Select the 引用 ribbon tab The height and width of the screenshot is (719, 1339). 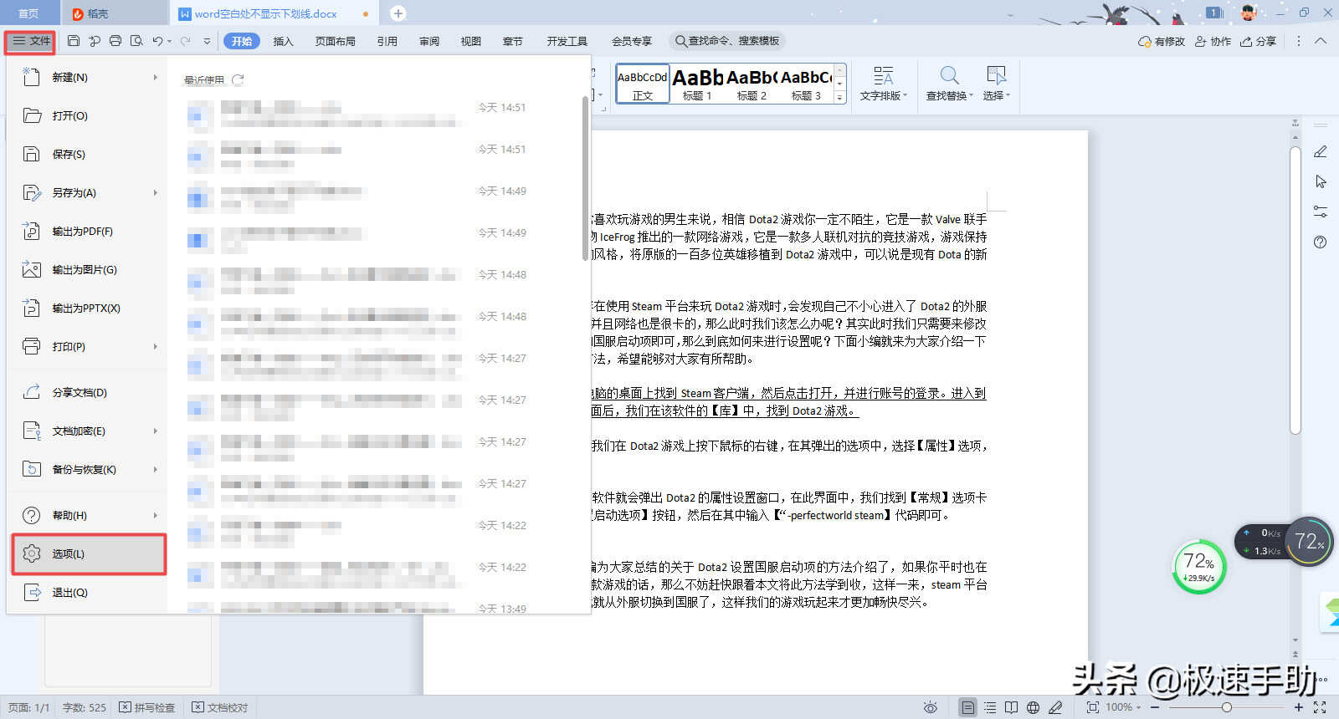[x=387, y=41]
